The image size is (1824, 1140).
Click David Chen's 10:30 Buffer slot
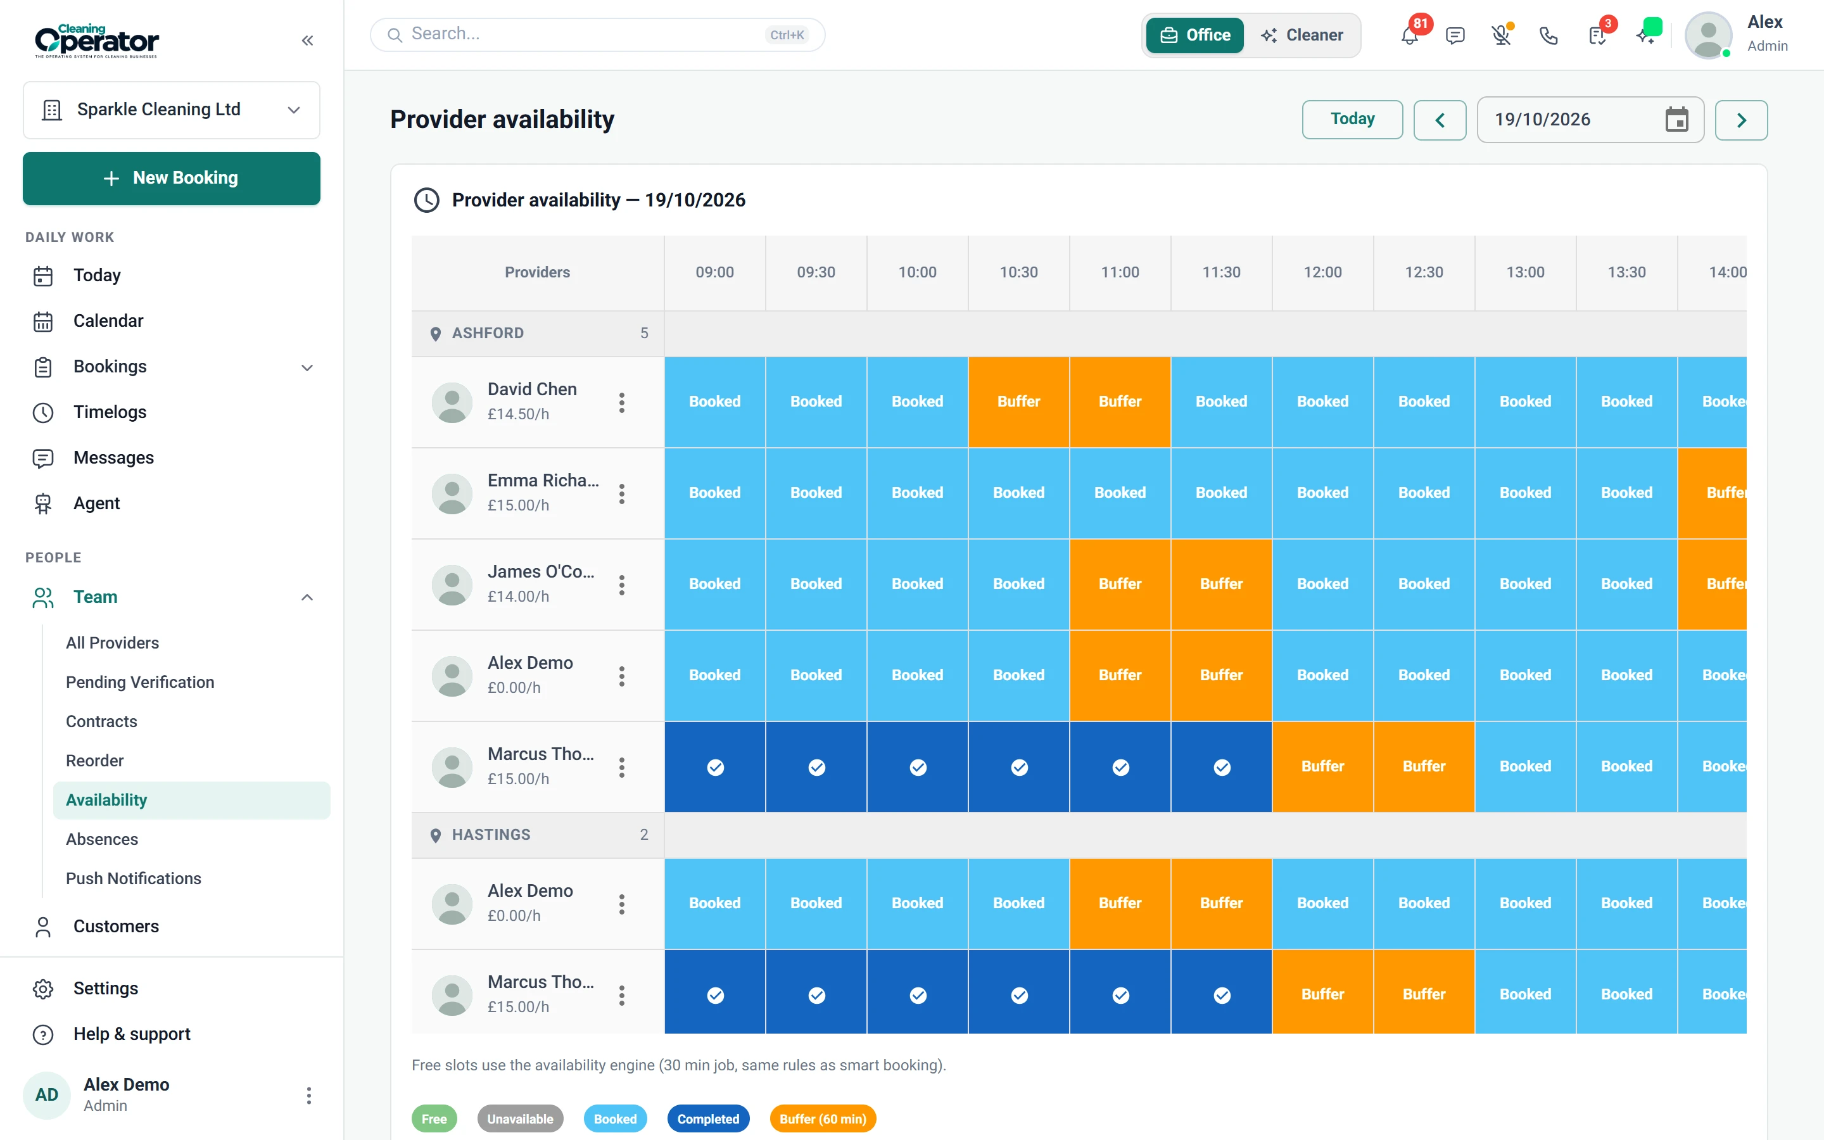point(1018,402)
